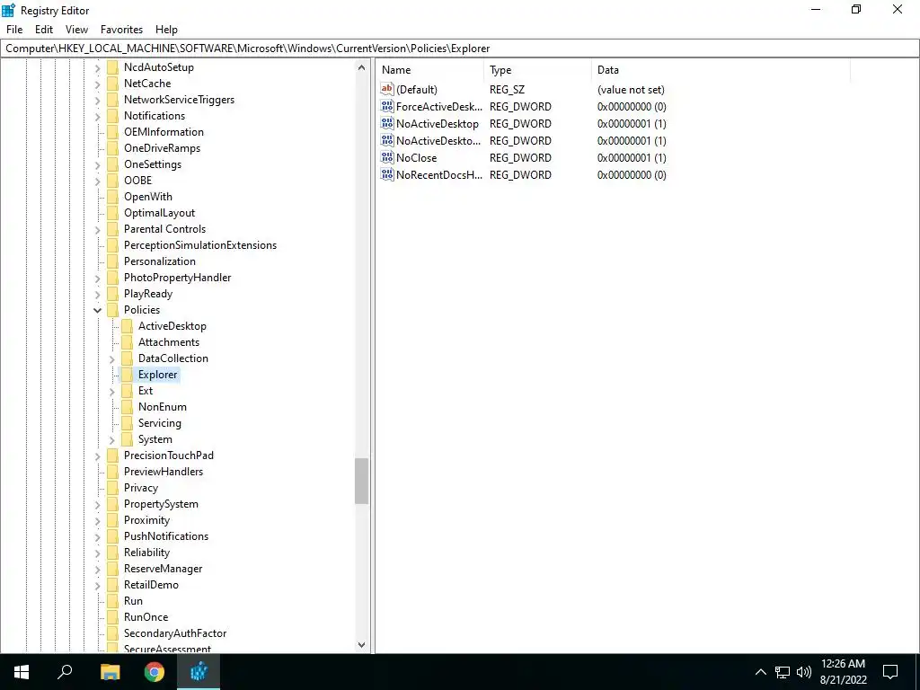Click the string icon beside (Default)

click(386, 89)
